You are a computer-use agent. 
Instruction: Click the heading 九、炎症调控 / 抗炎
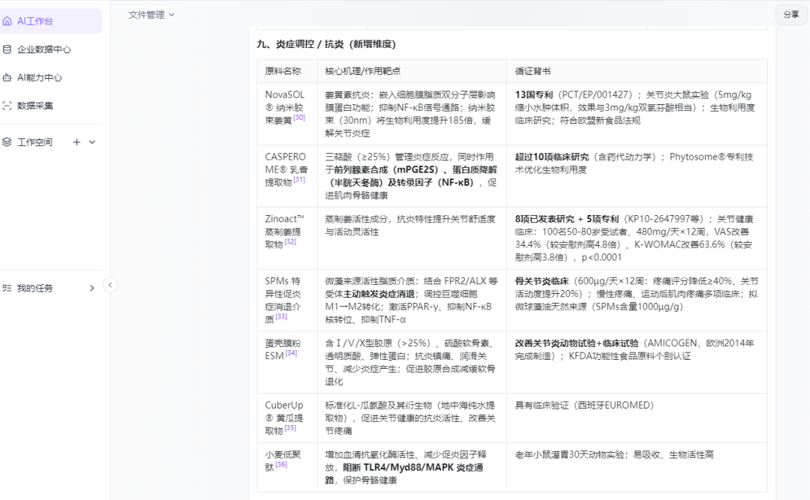(326, 44)
